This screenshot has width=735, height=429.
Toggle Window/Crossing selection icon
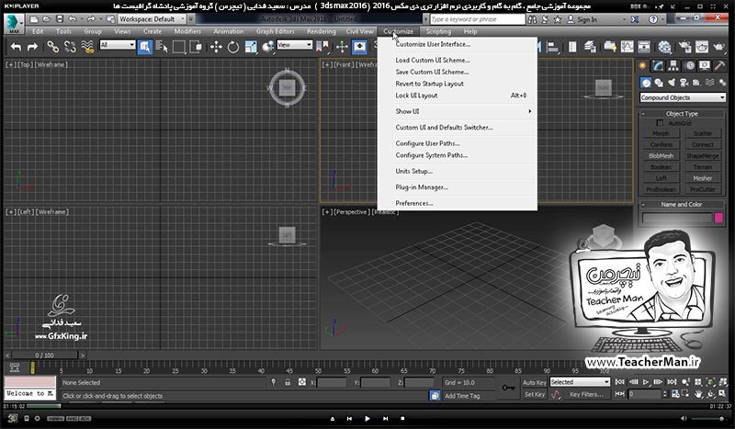coord(196,47)
